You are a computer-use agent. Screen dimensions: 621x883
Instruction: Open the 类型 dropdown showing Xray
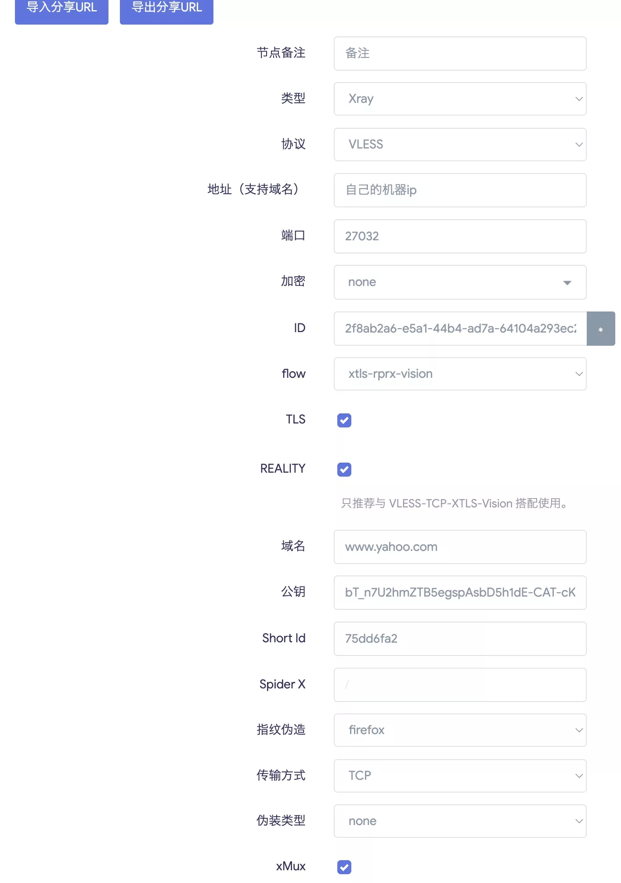(460, 99)
